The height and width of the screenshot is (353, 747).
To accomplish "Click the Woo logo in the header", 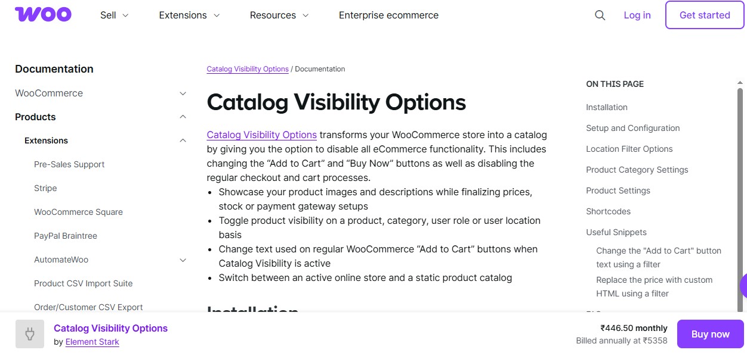I will point(42,14).
